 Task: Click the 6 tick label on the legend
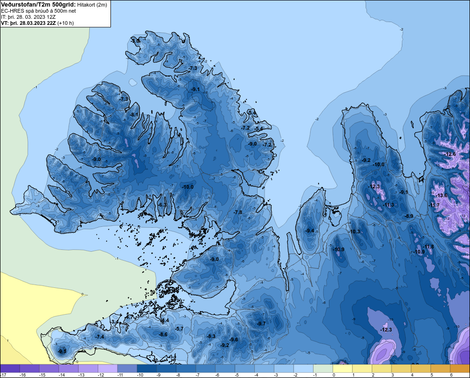(451, 375)
